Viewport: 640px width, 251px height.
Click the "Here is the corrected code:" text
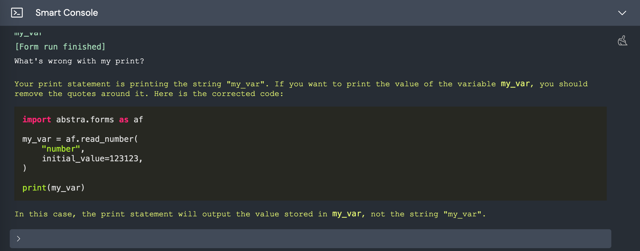pyautogui.click(x=218, y=94)
